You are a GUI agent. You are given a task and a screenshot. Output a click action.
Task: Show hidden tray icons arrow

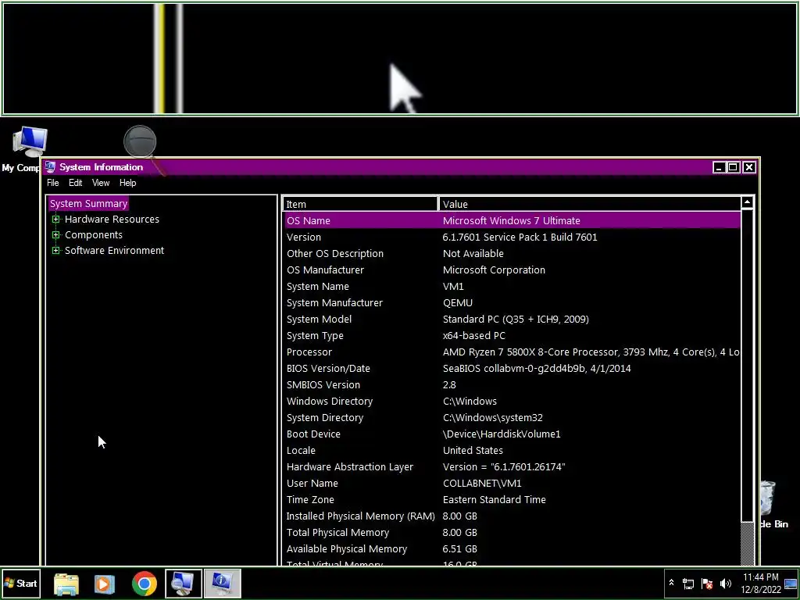671,583
